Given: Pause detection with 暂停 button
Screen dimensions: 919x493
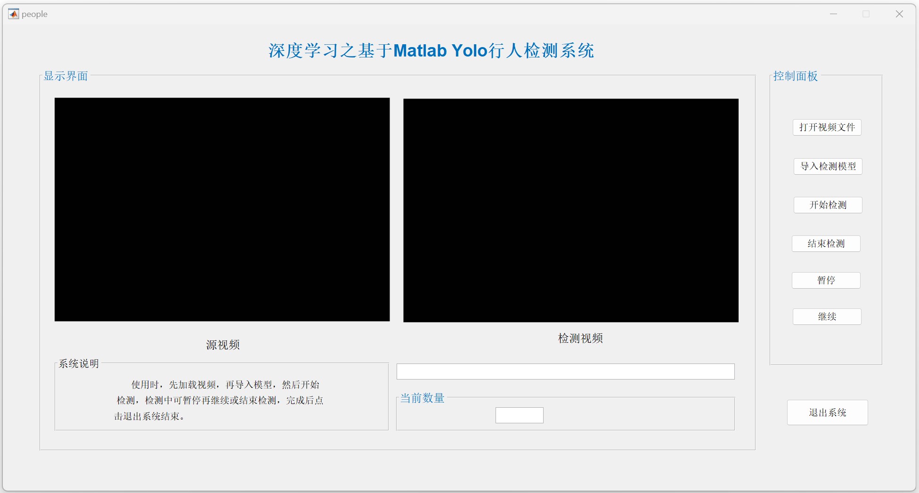Looking at the screenshot, I should point(826,280).
